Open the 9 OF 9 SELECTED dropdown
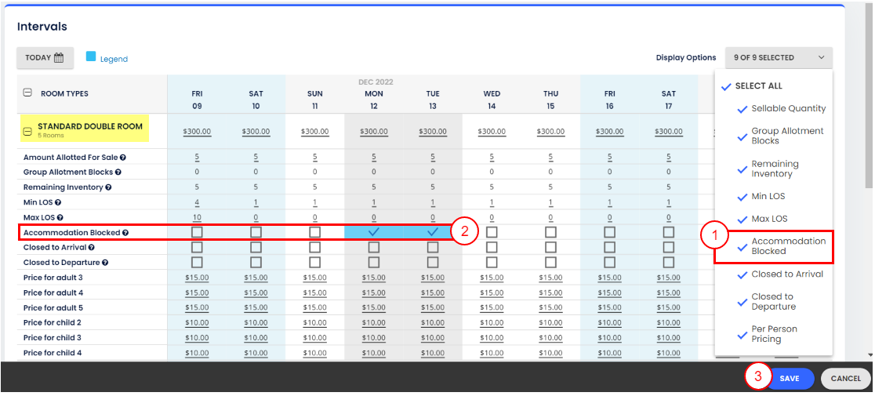 pos(779,57)
